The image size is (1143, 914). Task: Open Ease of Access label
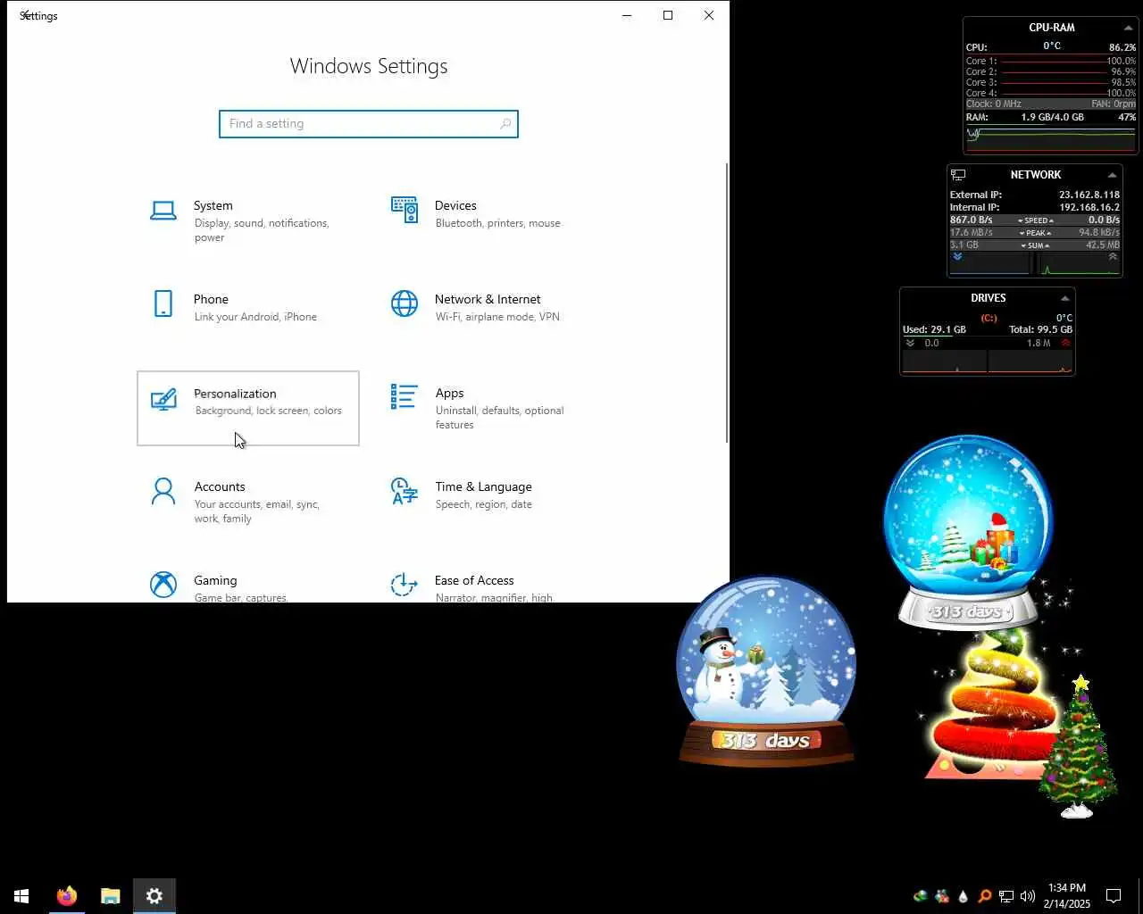click(474, 580)
